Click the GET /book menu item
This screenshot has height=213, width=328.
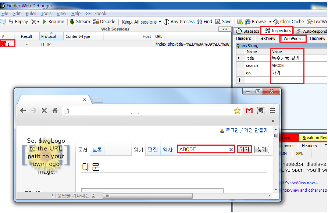[96, 14]
